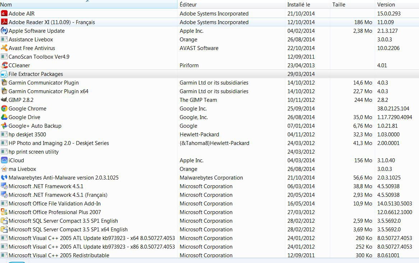
Task: Select Visual C++ 2005 ATL Update x64 entry
Action: click(92, 238)
